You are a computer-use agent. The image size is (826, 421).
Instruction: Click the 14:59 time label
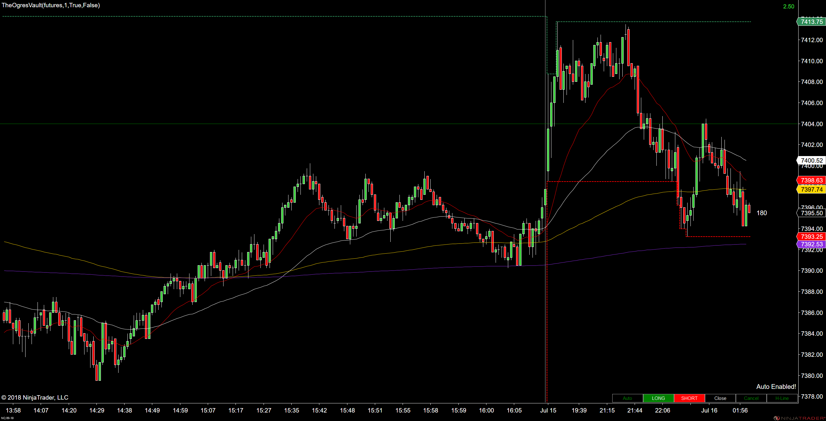click(180, 410)
